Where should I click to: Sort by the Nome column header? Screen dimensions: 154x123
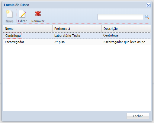[x=28, y=29]
